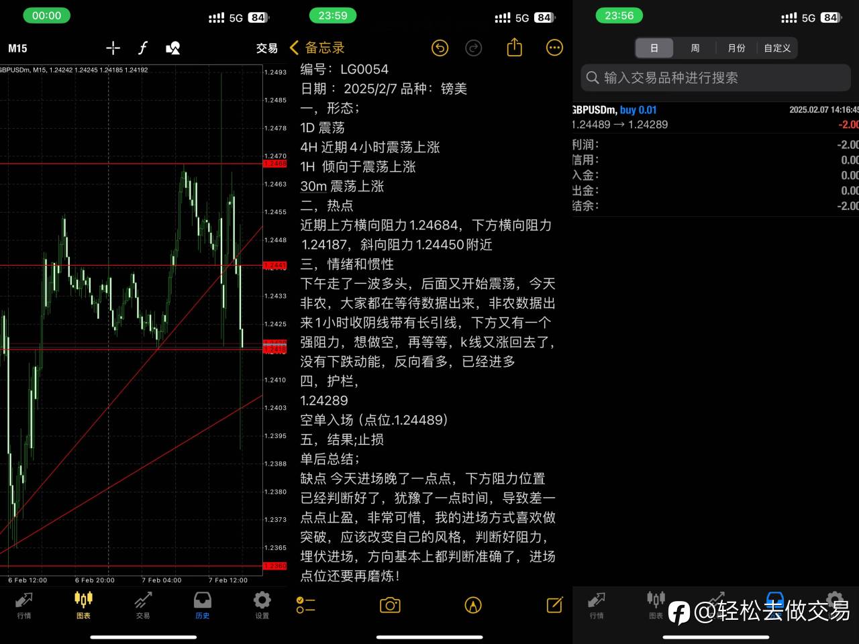Tap the 利润 summary row

pos(715,144)
